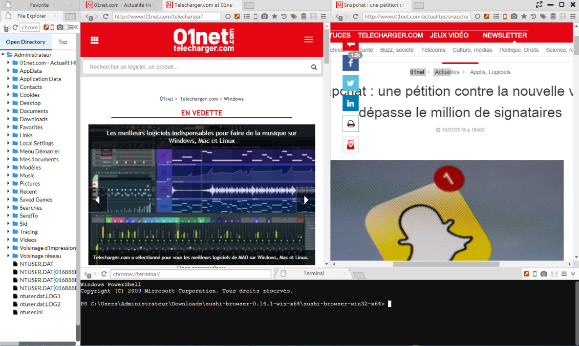Click the Facebook share icon

[x=350, y=63]
